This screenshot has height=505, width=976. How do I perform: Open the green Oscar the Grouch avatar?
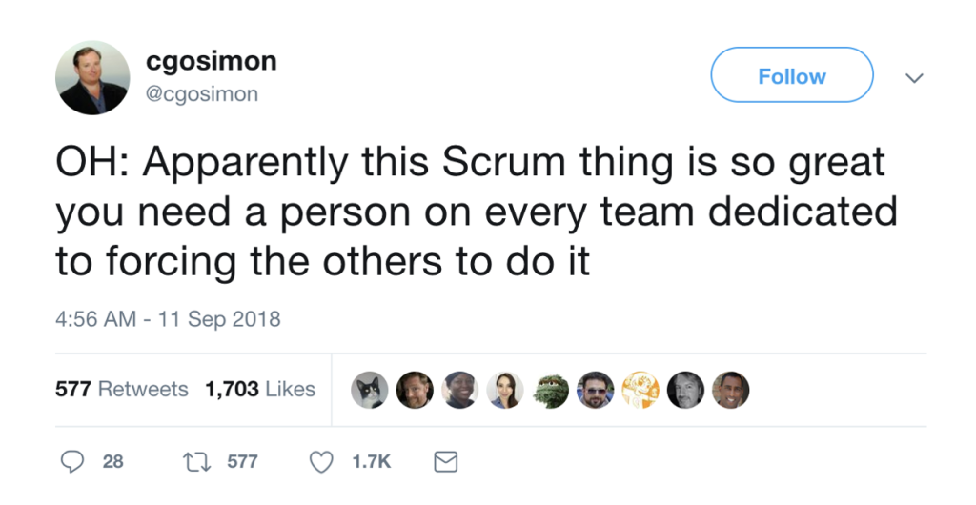click(x=551, y=390)
